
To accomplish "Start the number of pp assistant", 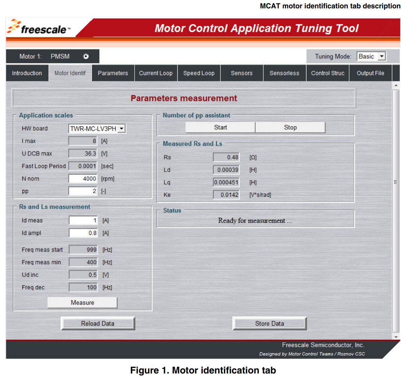I will [x=220, y=127].
